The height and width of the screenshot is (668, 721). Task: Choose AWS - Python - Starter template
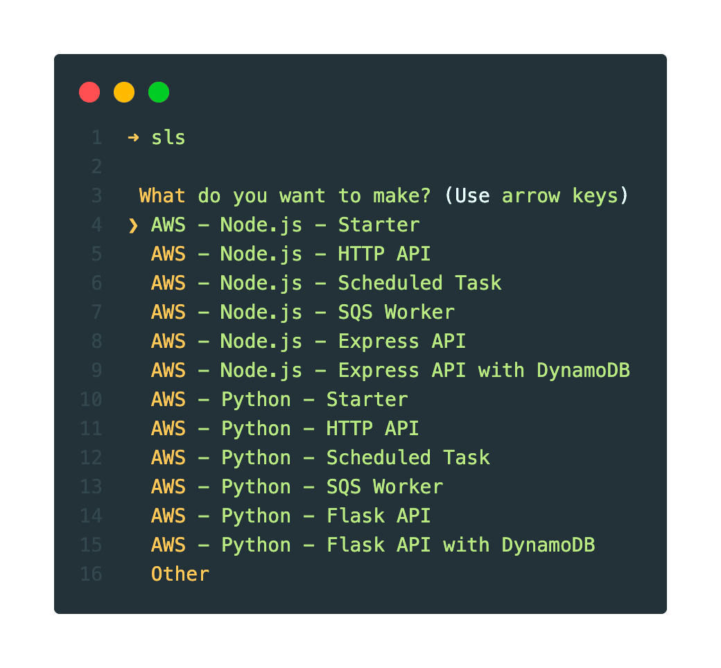(x=279, y=400)
